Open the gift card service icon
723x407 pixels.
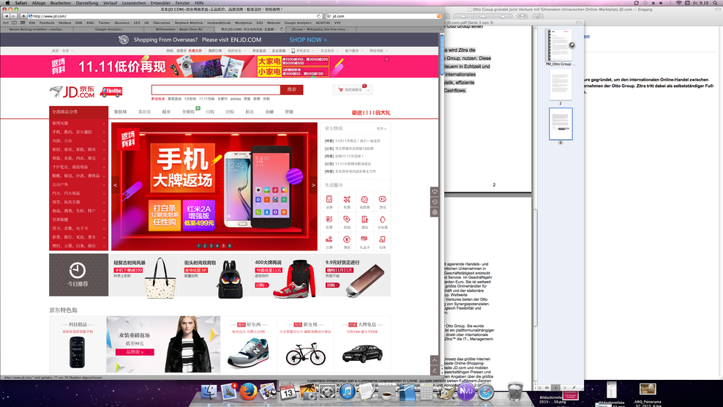[364, 239]
